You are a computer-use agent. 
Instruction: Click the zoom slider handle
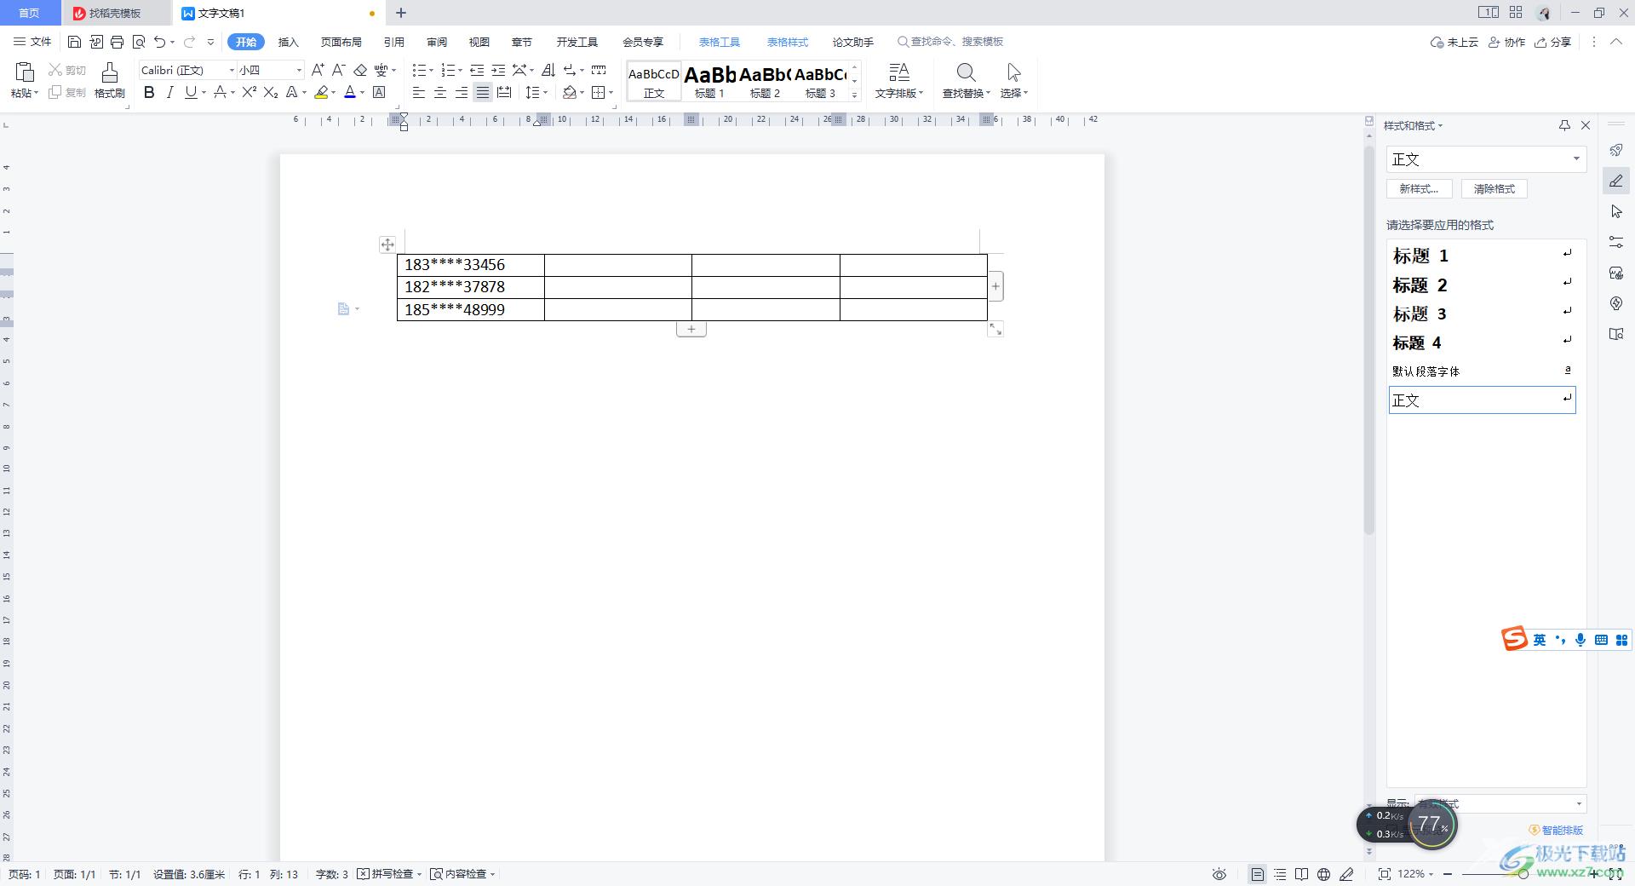coord(1523,874)
